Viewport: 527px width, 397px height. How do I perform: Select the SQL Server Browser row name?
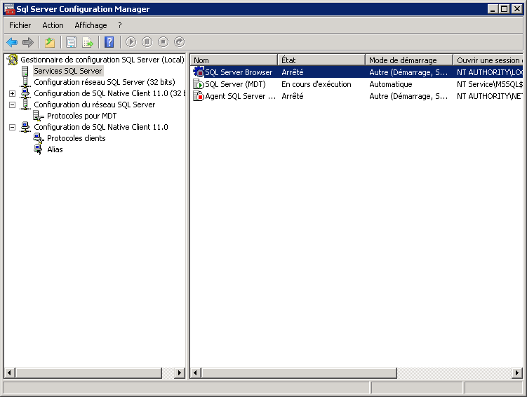coord(239,72)
